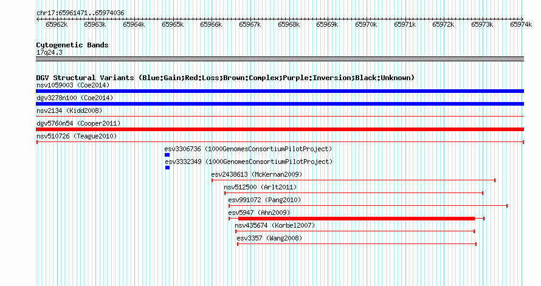
Task: Click the esv2438613 (McKernan2009) label
Action: click(257, 174)
